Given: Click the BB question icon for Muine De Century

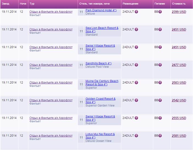Looking at the screenshot, I should pyautogui.click(x=160, y=83).
